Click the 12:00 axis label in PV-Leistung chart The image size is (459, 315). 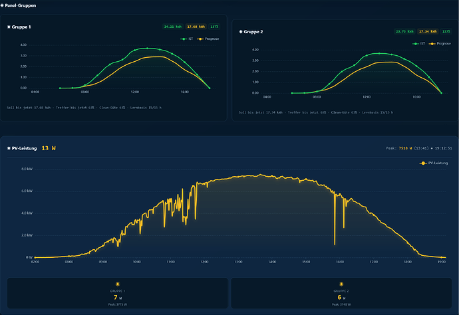(205, 262)
